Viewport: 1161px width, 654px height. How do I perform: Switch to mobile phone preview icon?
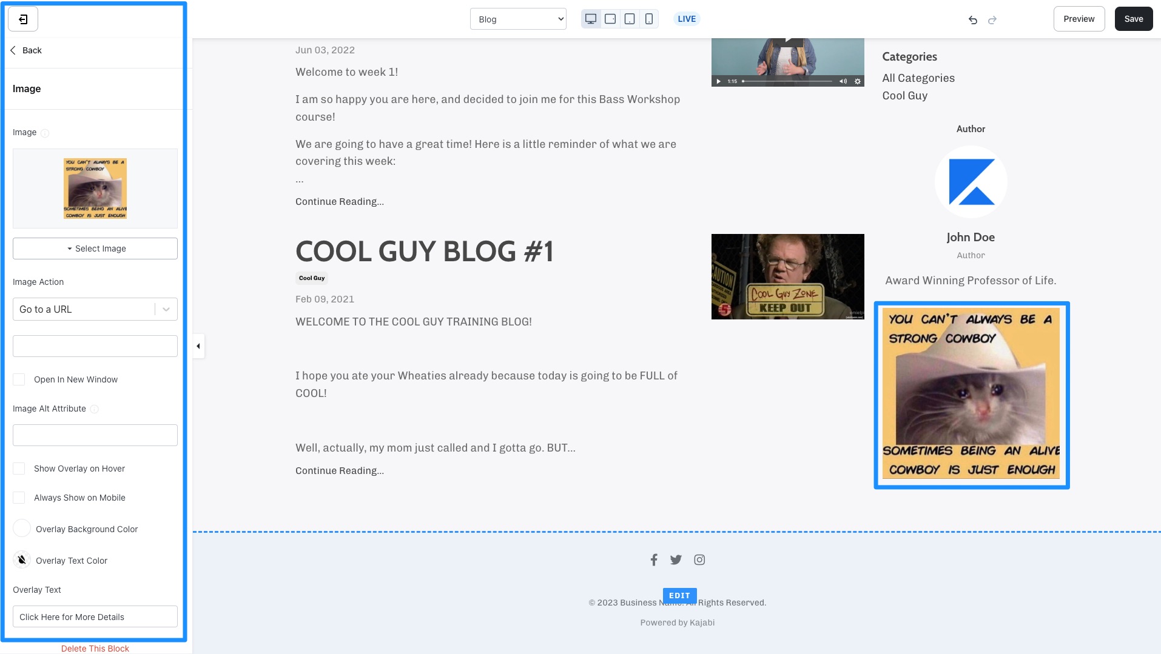tap(649, 19)
